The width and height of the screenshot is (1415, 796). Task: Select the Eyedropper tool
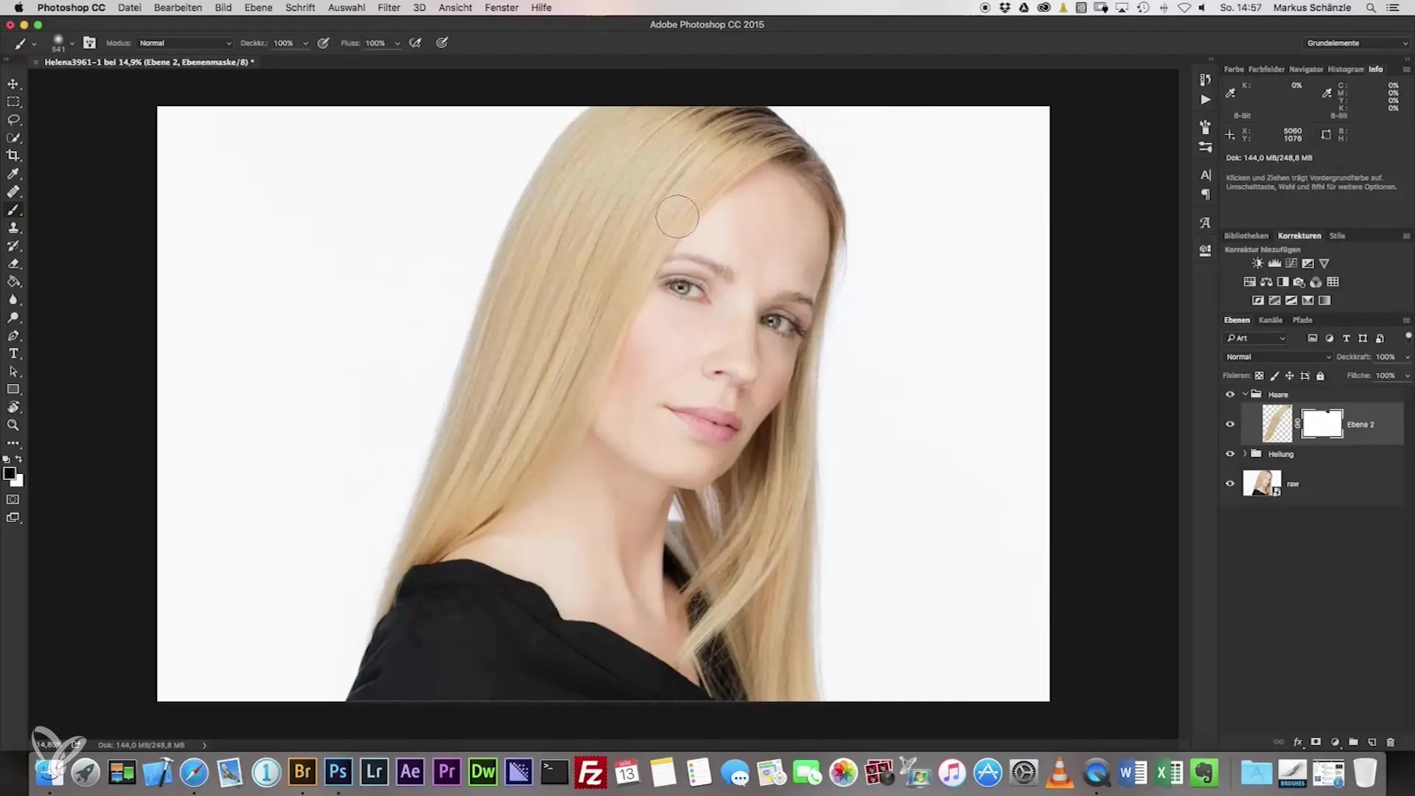tap(13, 174)
